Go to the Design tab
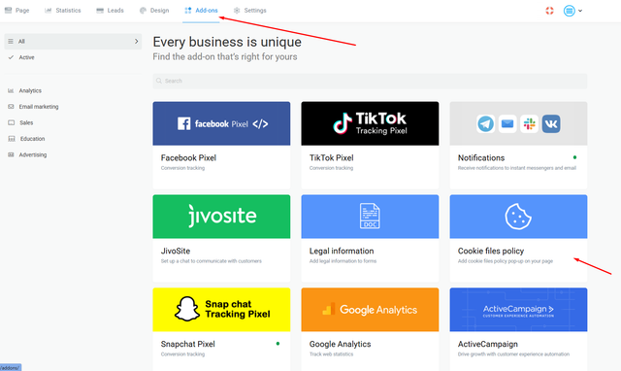The width and height of the screenshot is (621, 371). (x=154, y=11)
